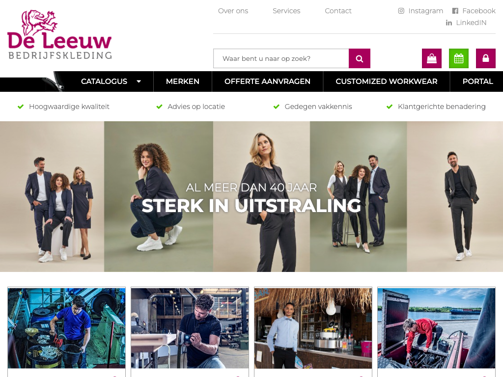Screen dimensions: 503x377
Task: Open the bartender in blue shirt thumbnail
Action: point(313,328)
